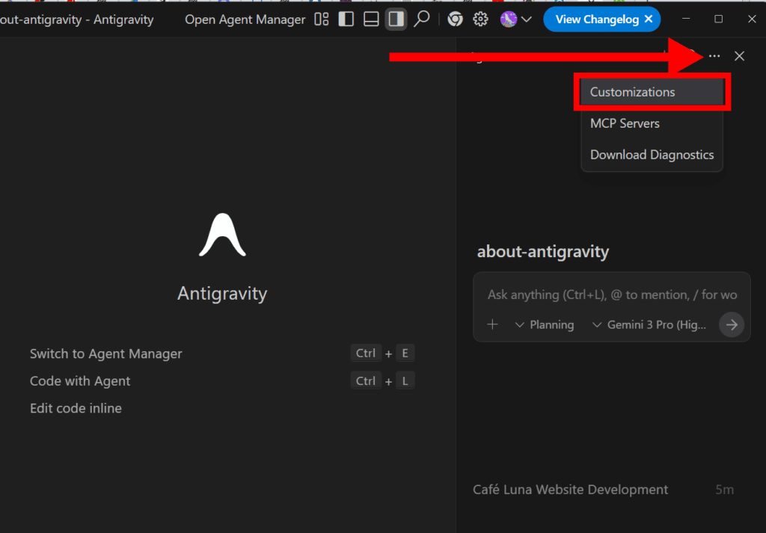The height and width of the screenshot is (533, 766).
Task: Click the three-dot more options icon
Action: 714,56
